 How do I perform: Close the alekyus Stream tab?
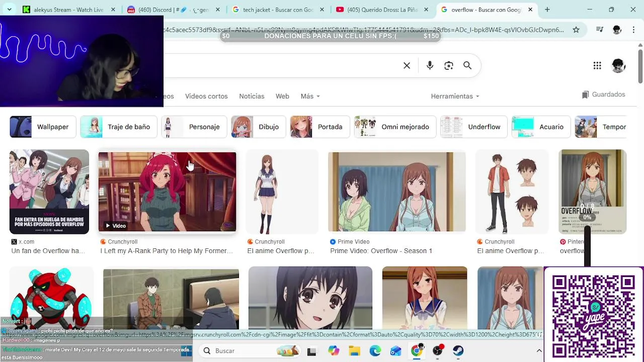click(113, 10)
